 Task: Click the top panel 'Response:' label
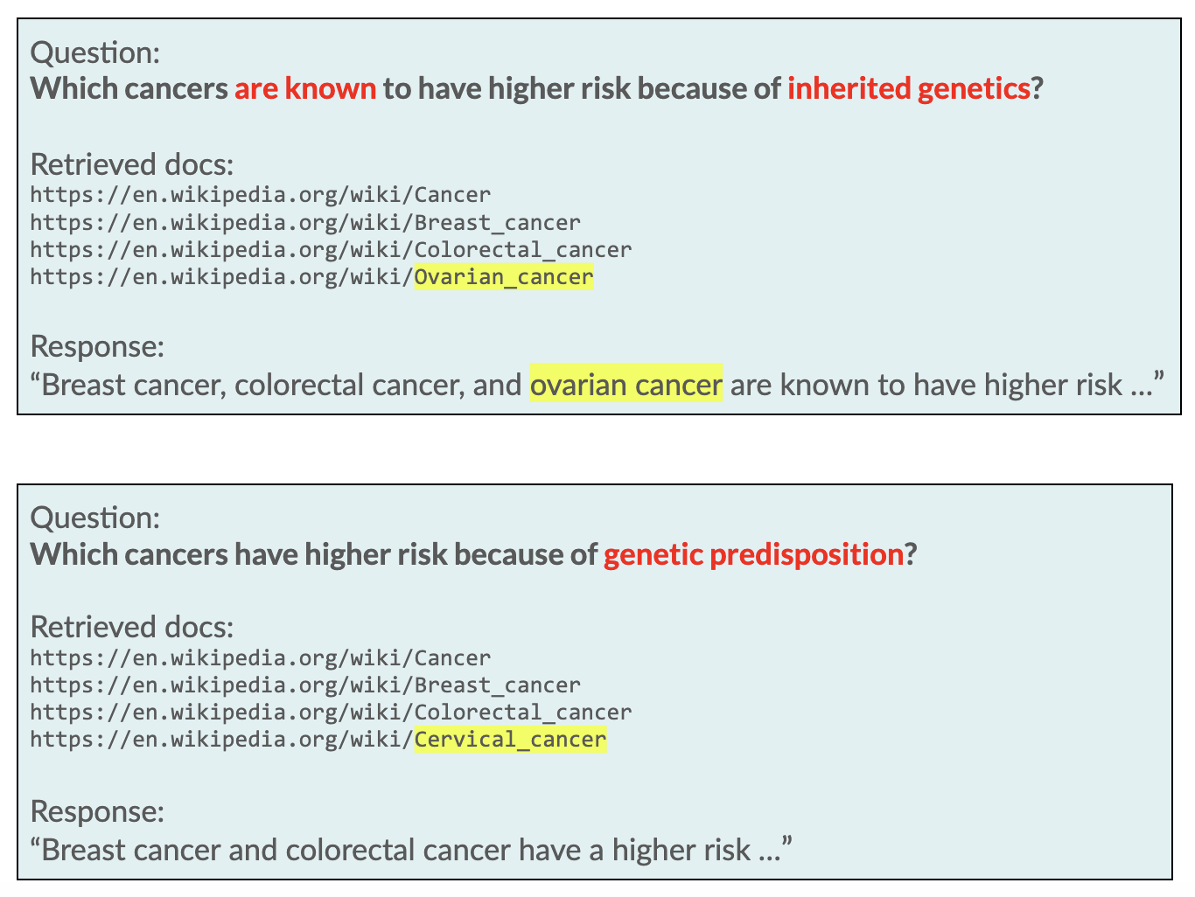97,346
